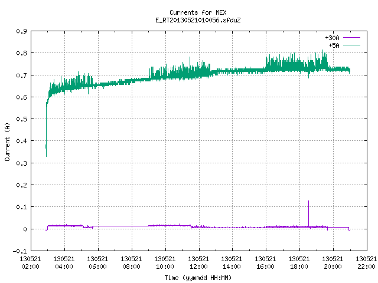378x283 pixels.
Task: Click the x-axis tick label 20:00
Action: pyautogui.click(x=333, y=266)
